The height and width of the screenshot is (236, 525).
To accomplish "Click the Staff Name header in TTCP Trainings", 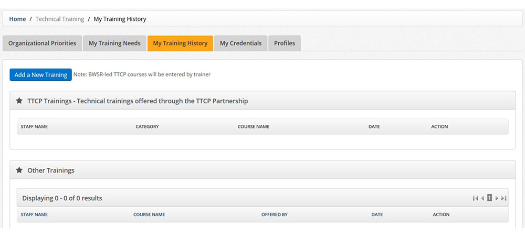I will [34, 126].
